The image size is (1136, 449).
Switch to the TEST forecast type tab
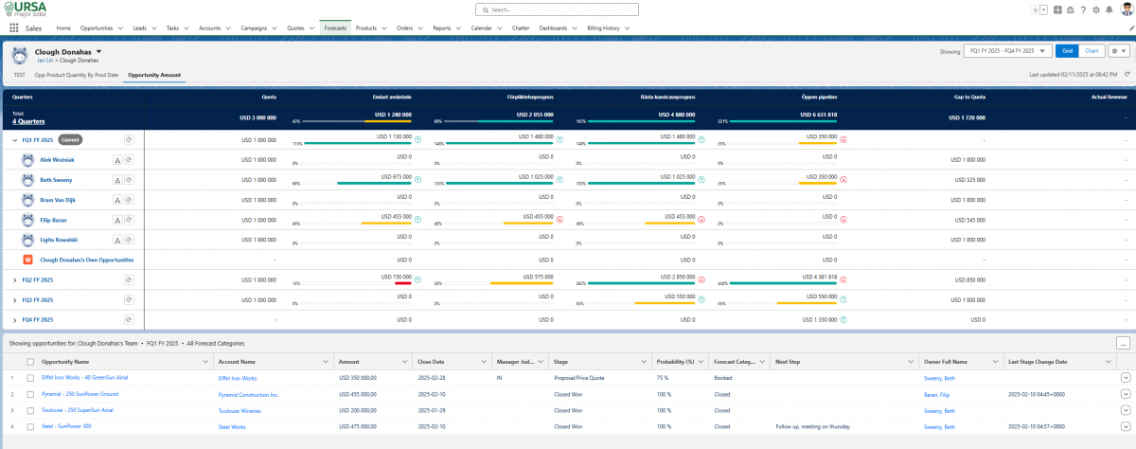pyautogui.click(x=20, y=74)
